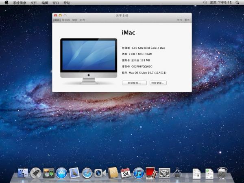Select the 概览 overview tab

[x=57, y=20]
